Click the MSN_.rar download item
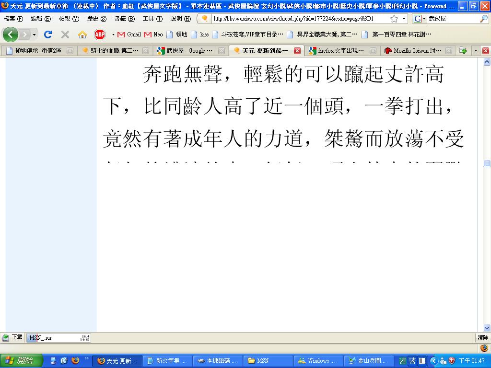 [x=58, y=338]
